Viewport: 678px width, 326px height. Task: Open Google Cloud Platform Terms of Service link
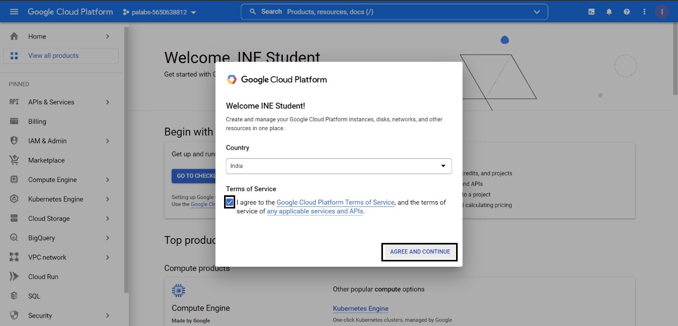click(335, 202)
